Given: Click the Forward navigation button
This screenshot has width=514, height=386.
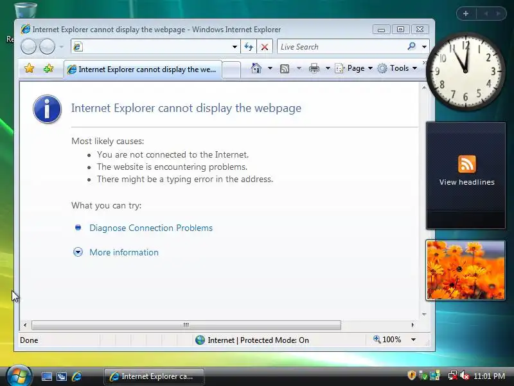Looking at the screenshot, I should click(47, 46).
